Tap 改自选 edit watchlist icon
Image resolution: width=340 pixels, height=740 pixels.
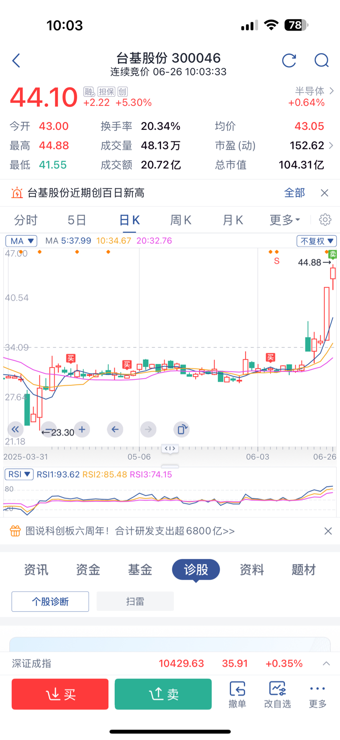[278, 694]
